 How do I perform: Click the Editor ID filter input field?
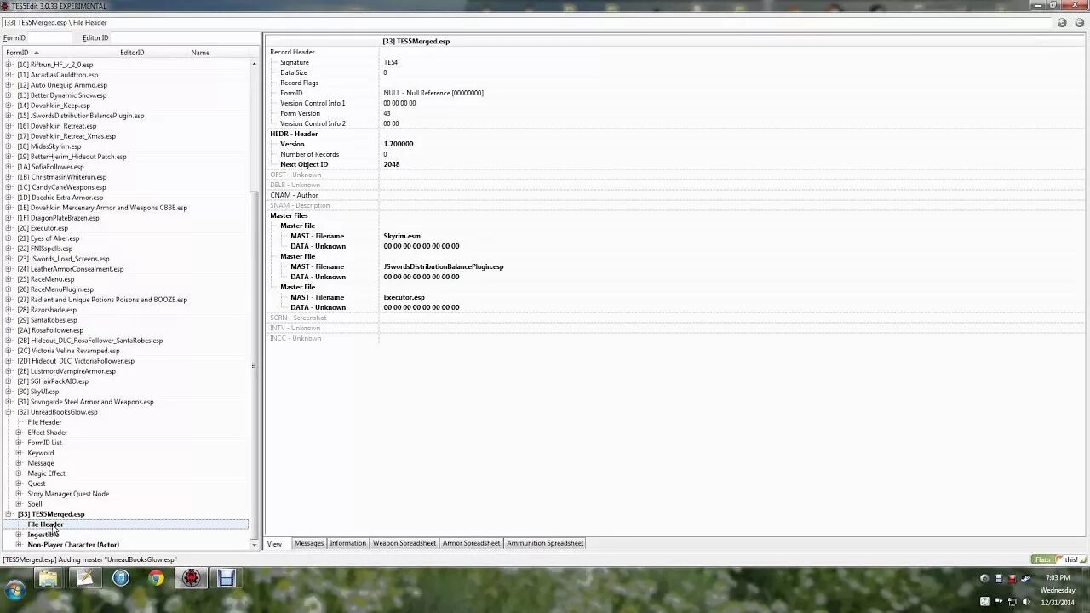tap(183, 37)
